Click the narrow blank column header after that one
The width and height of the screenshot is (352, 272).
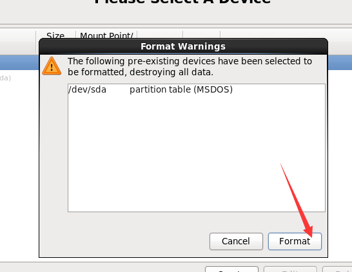click(x=202, y=35)
